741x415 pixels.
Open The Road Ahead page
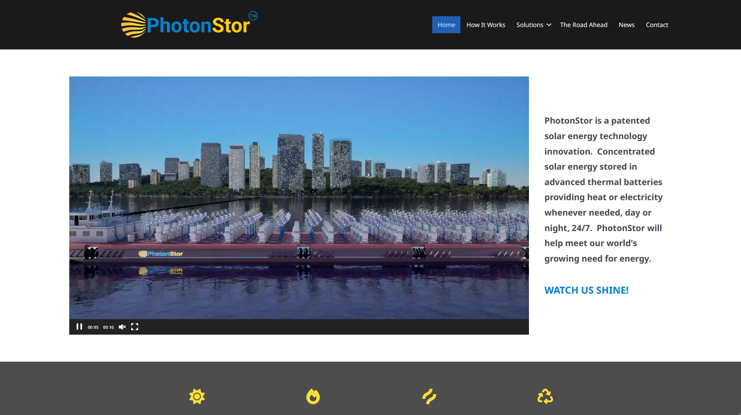pyautogui.click(x=584, y=25)
